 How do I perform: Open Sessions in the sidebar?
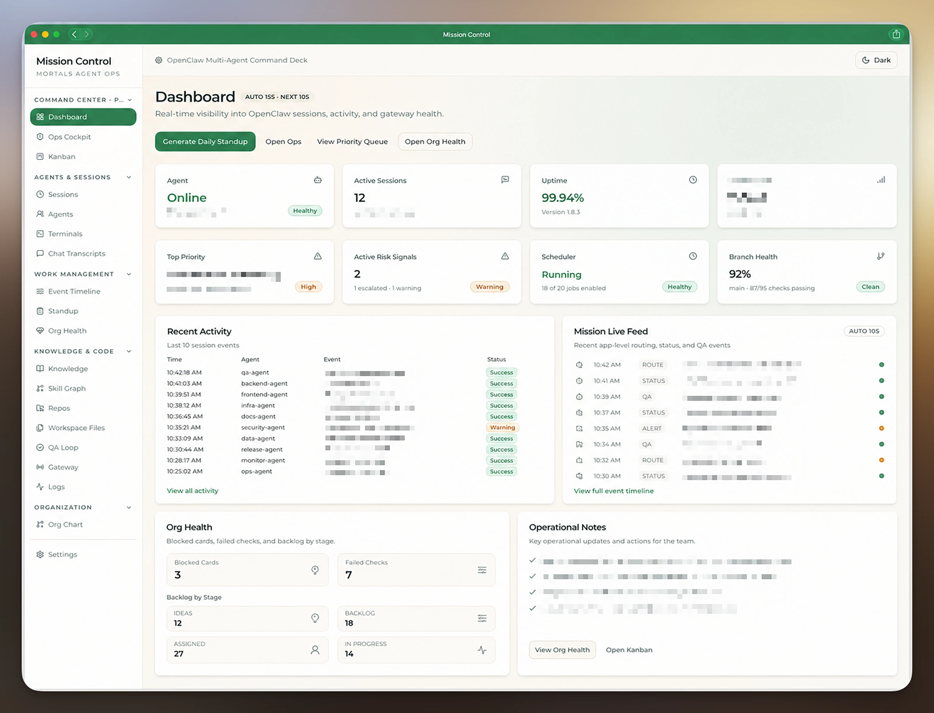coord(83,194)
